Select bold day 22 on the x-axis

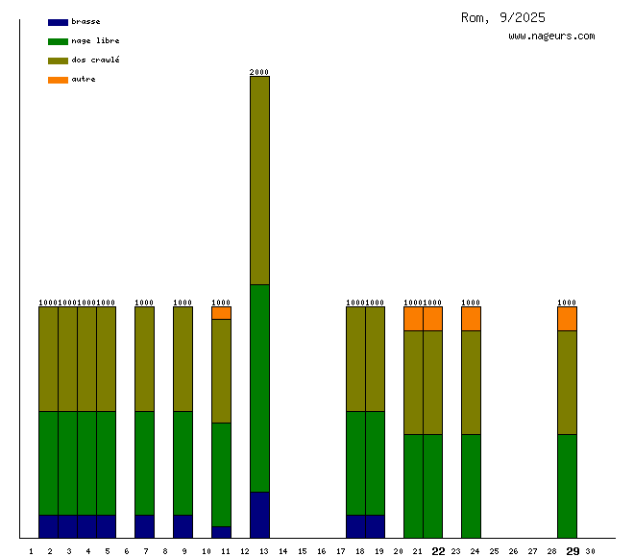tap(438, 551)
